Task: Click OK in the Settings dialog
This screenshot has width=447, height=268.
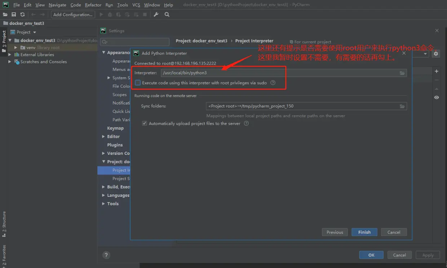Action: coord(371,255)
